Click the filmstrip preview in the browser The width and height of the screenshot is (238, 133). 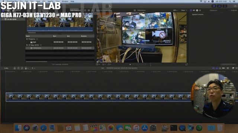[60, 23]
